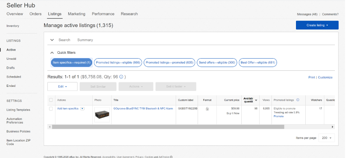Go to Drafts in listings sidebar
Image resolution: width=349 pixels, height=158 pixels.
[11, 68]
